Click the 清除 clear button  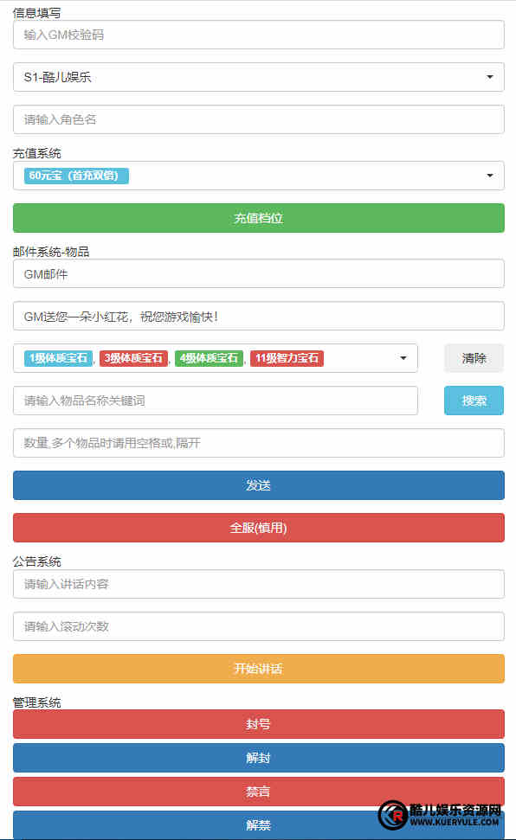[474, 358]
